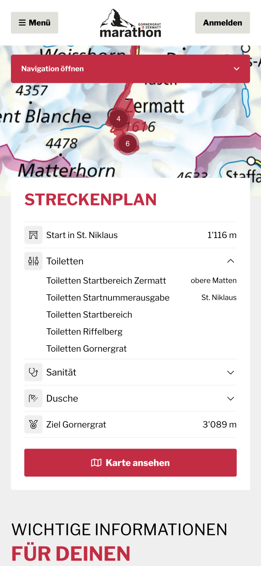The width and height of the screenshot is (261, 566).
Task: Open the Menü hamburger menu
Action: 34,23
